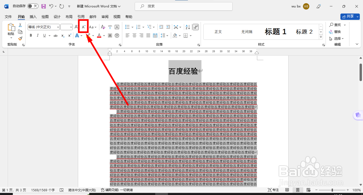Toggle superscript formatting
The width and height of the screenshot is (363, 195).
pyautogui.click(x=70, y=36)
